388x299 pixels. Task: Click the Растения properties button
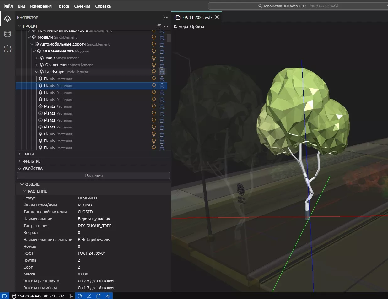coord(94,176)
